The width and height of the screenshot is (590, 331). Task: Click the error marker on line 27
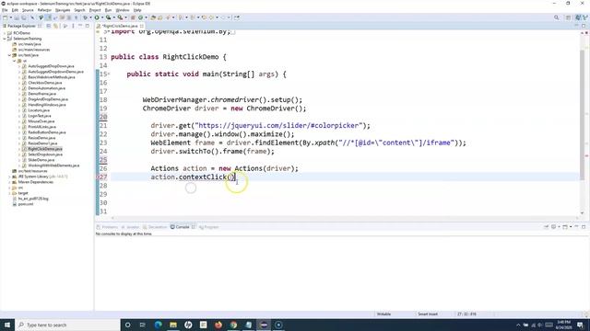(x=99, y=177)
